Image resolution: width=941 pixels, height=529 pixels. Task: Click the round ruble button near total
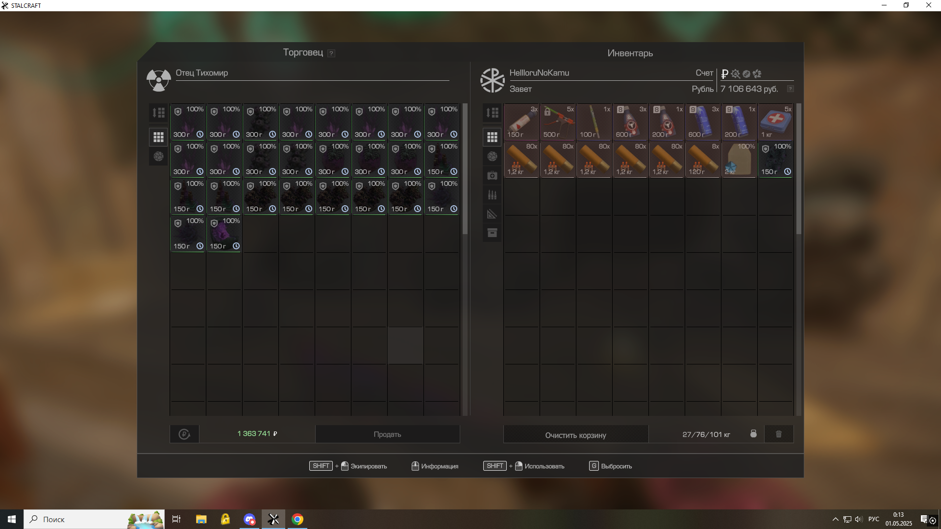coord(184,434)
